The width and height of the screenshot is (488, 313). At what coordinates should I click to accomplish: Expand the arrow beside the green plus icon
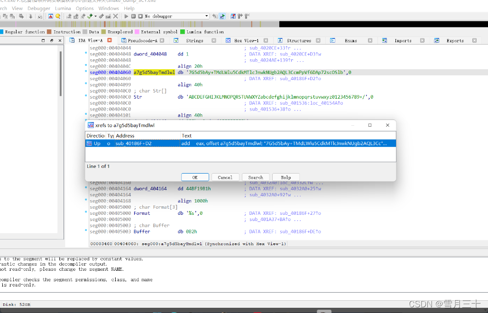(95, 16)
